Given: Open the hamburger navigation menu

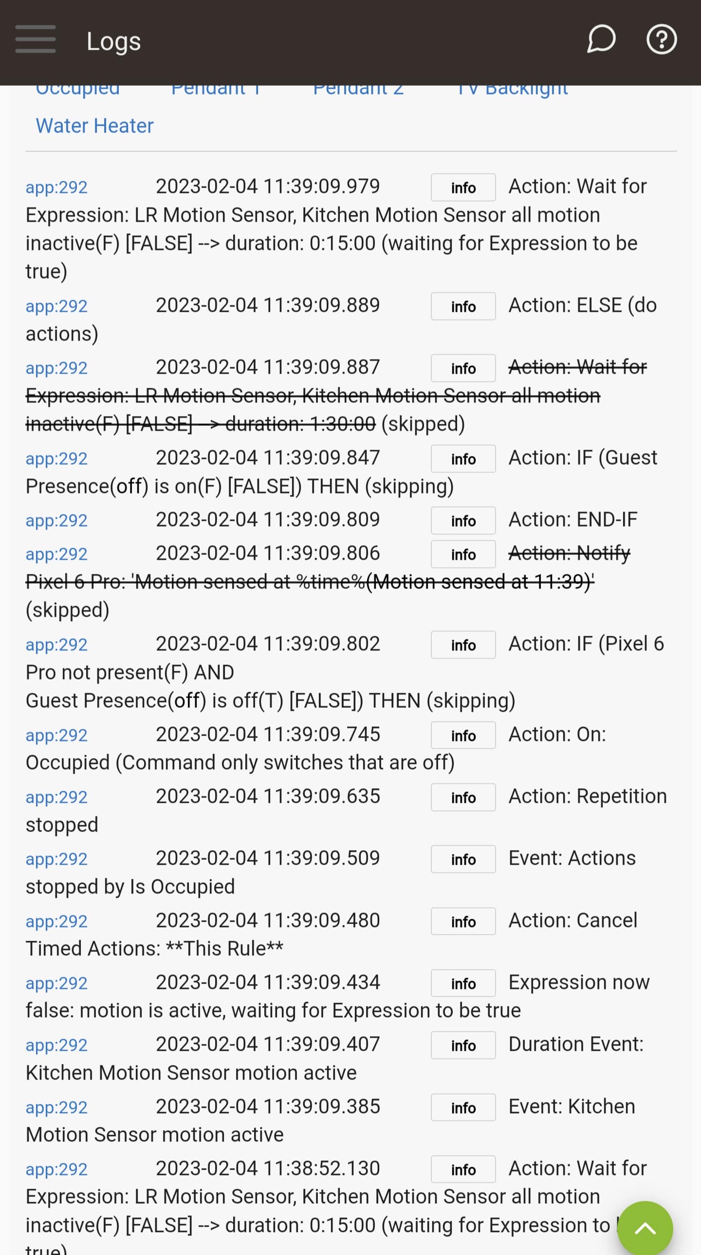Looking at the screenshot, I should (x=35, y=39).
